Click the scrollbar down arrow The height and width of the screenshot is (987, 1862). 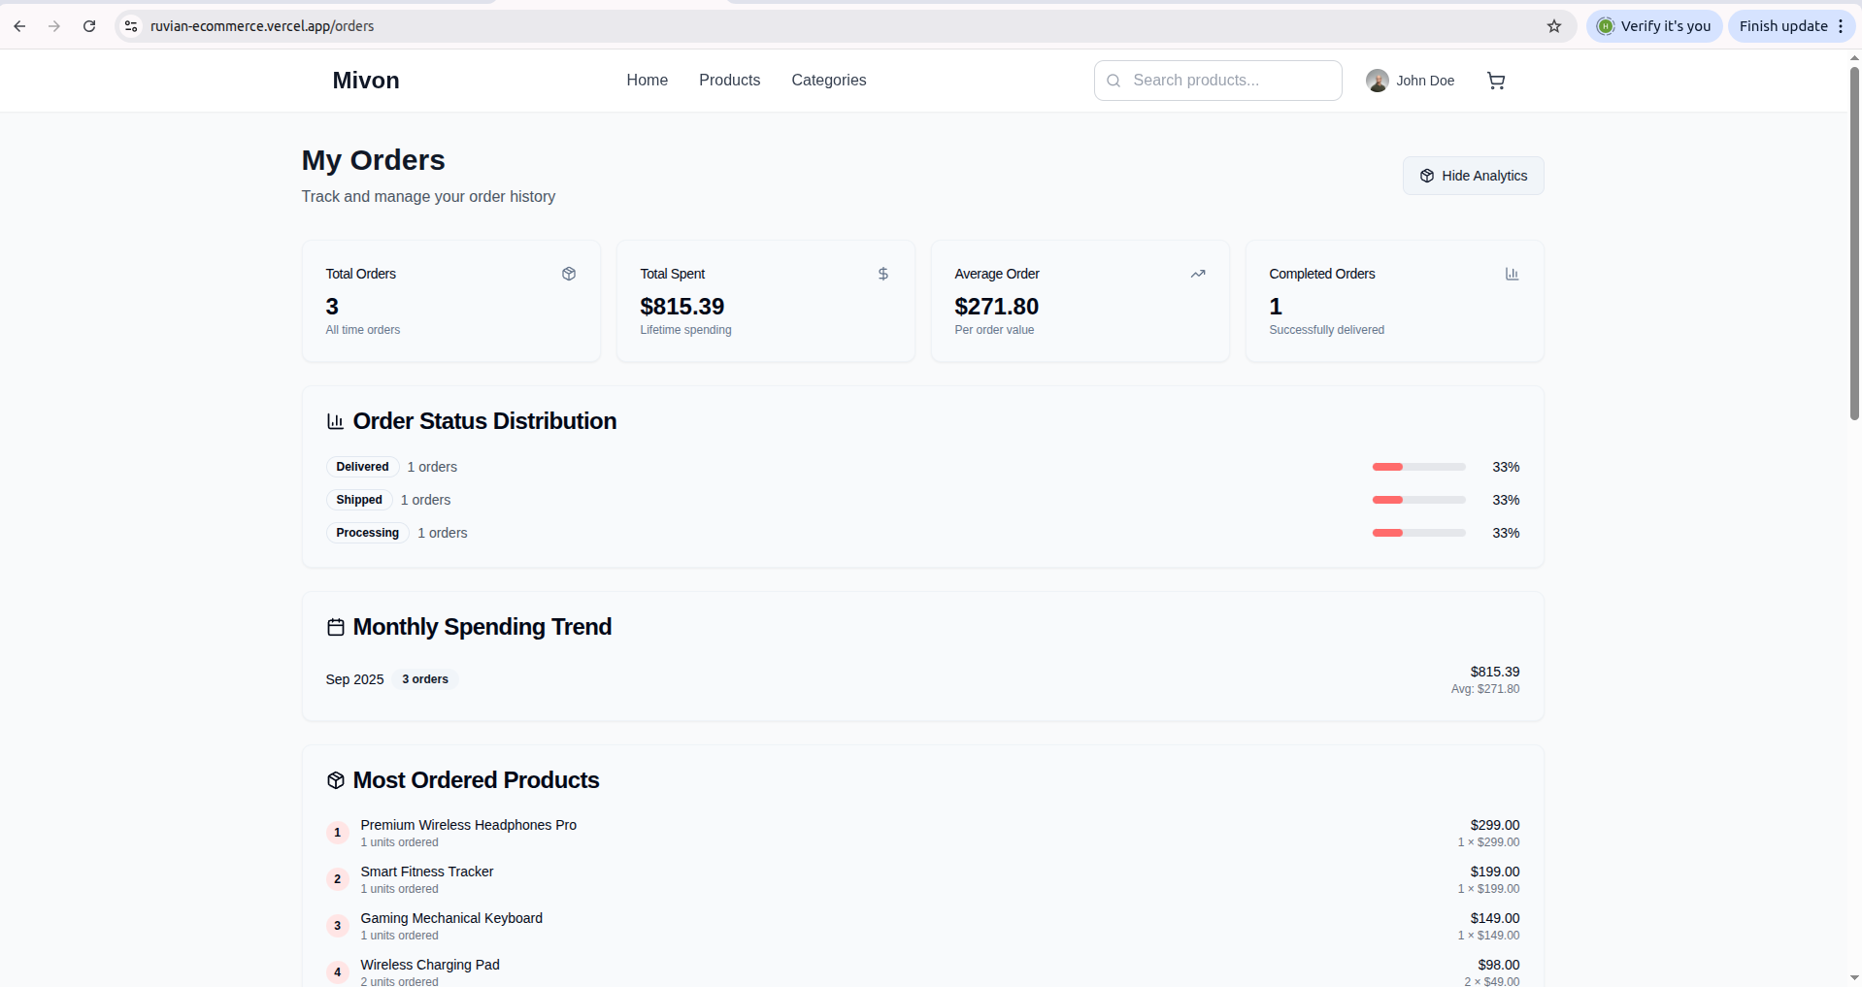1854,978
